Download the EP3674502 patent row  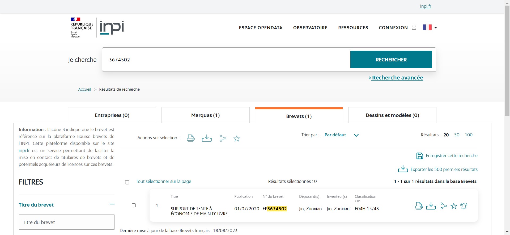tap(431, 206)
